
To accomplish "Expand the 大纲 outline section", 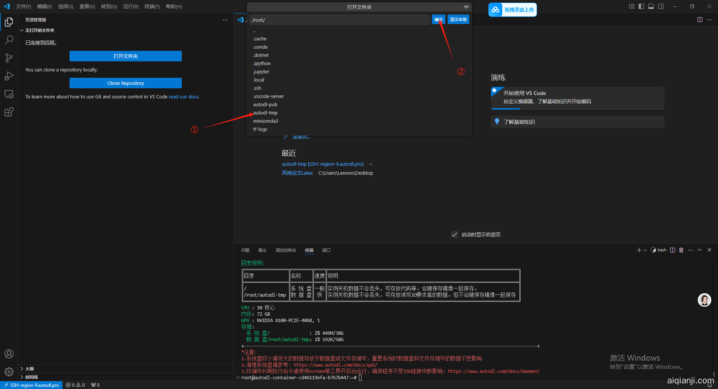I will pos(30,369).
